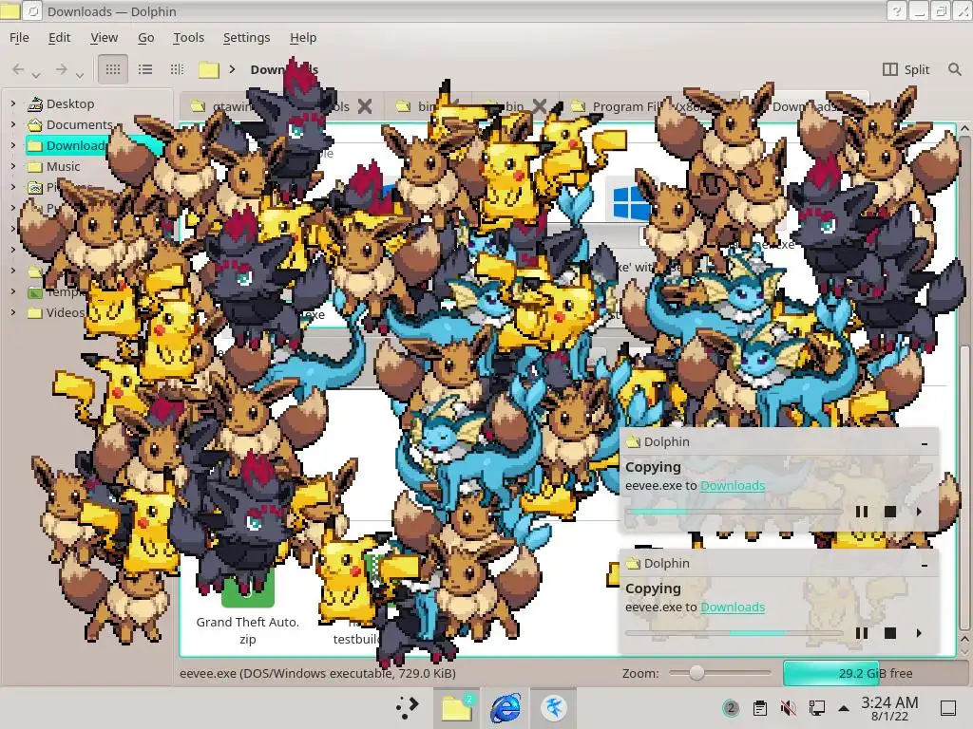Open the Search magnifier icon
Image resolution: width=973 pixels, height=729 pixels.
point(954,69)
